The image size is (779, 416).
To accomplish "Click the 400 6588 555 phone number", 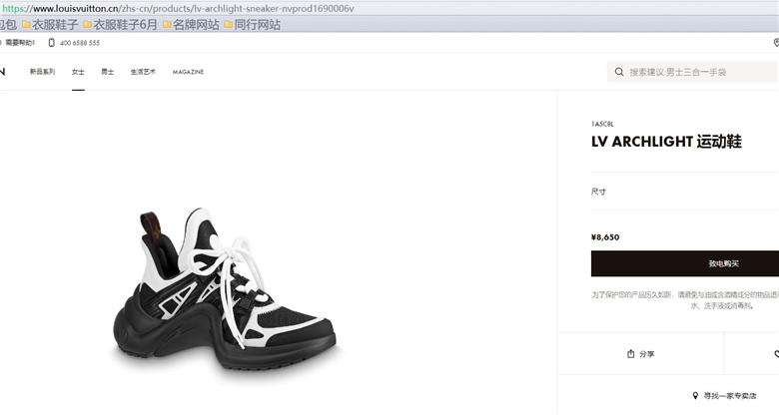I will tap(80, 43).
